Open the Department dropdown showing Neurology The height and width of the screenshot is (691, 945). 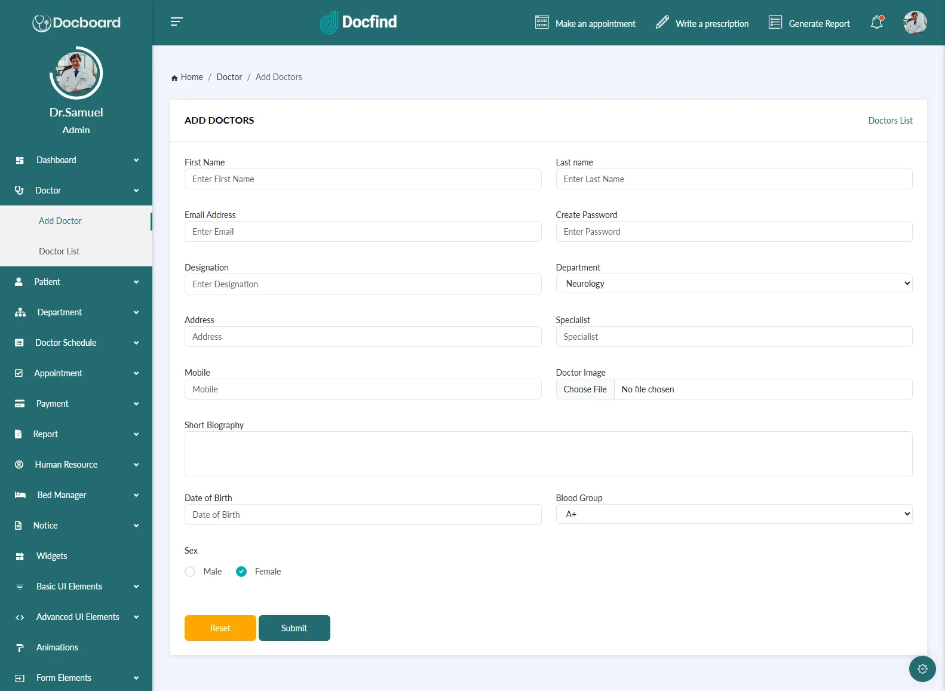click(x=734, y=284)
